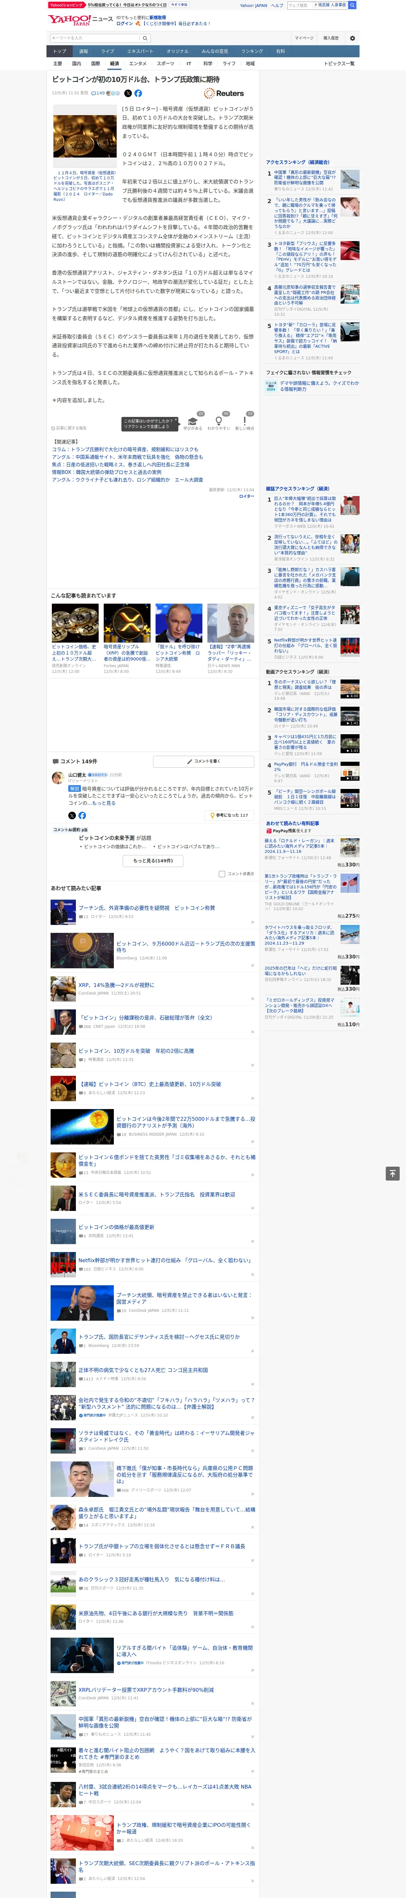Open 【速報】ビットコイン(BTC)史上最高値更新 article

150,1084
